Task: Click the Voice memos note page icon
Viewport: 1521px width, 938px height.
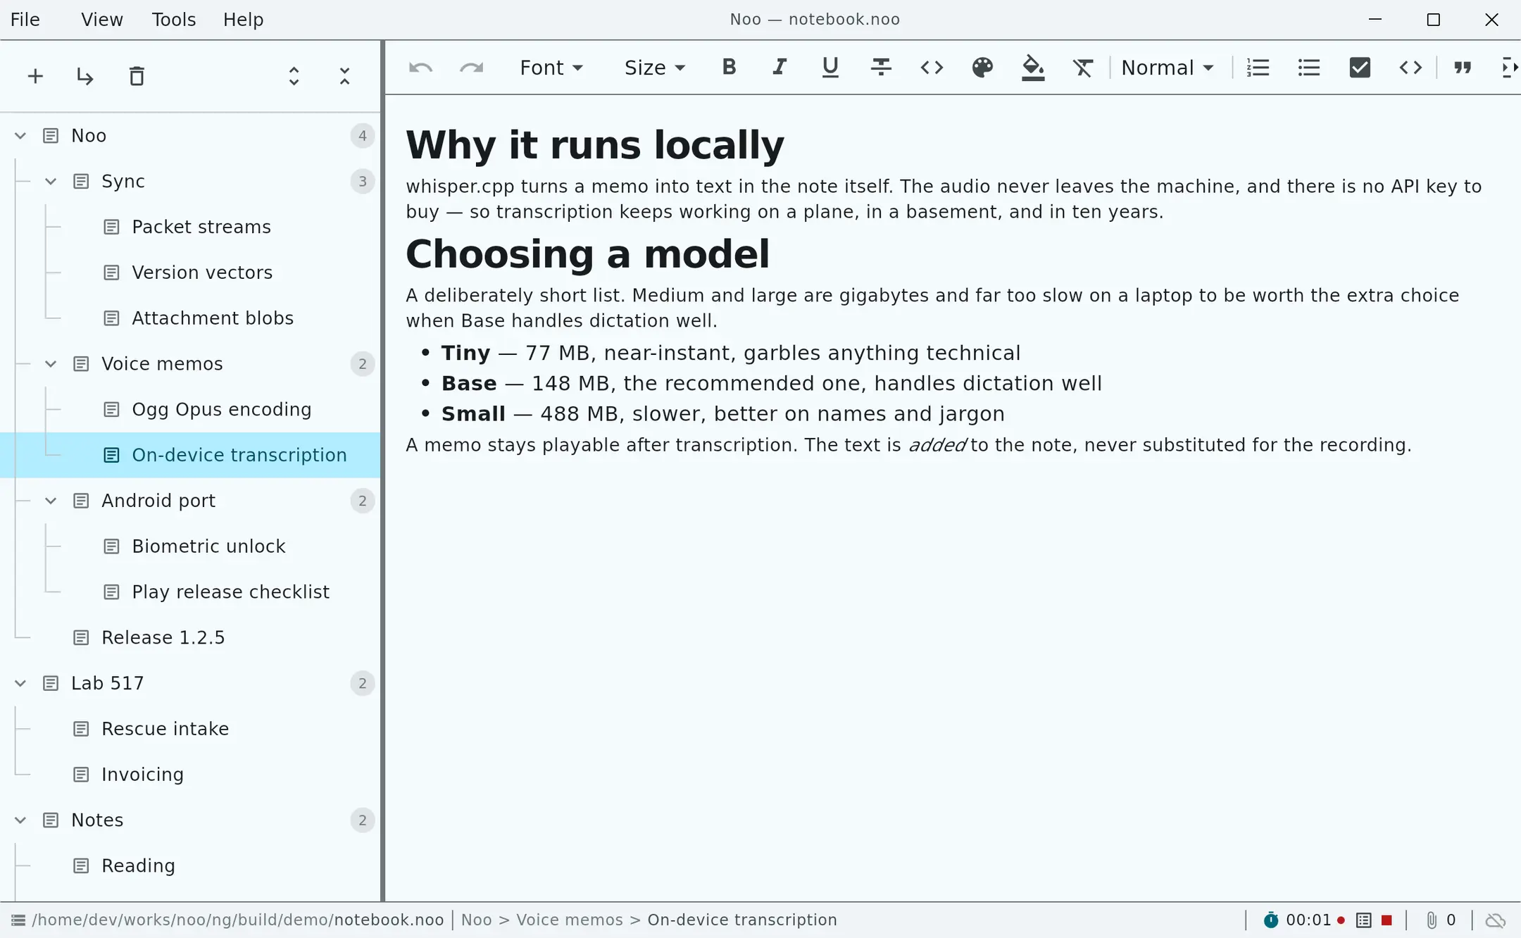Action: (x=81, y=364)
